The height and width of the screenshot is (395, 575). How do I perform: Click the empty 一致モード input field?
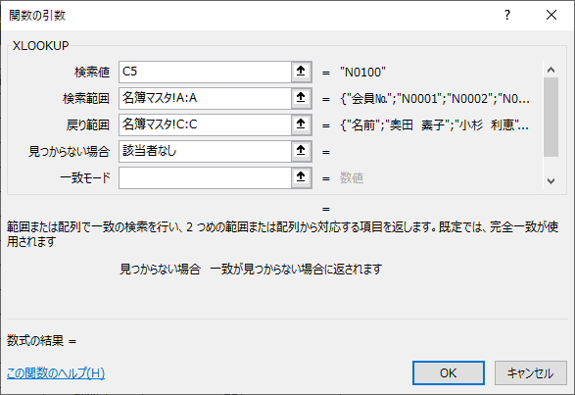pyautogui.click(x=206, y=177)
